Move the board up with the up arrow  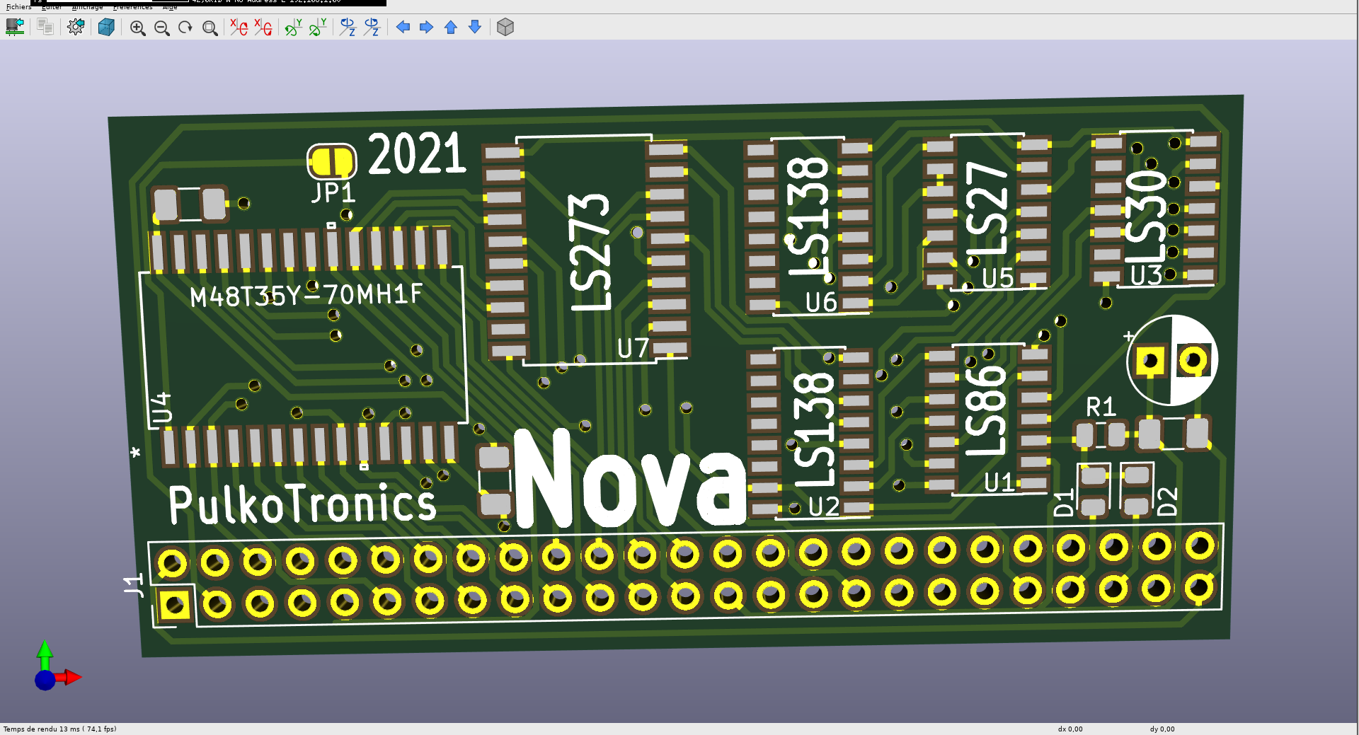click(450, 28)
